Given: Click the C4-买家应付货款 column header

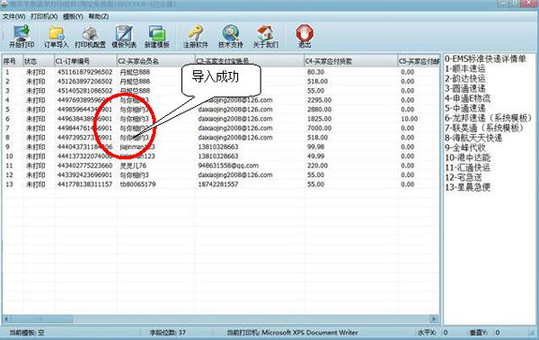Looking at the screenshot, I should tap(350, 61).
